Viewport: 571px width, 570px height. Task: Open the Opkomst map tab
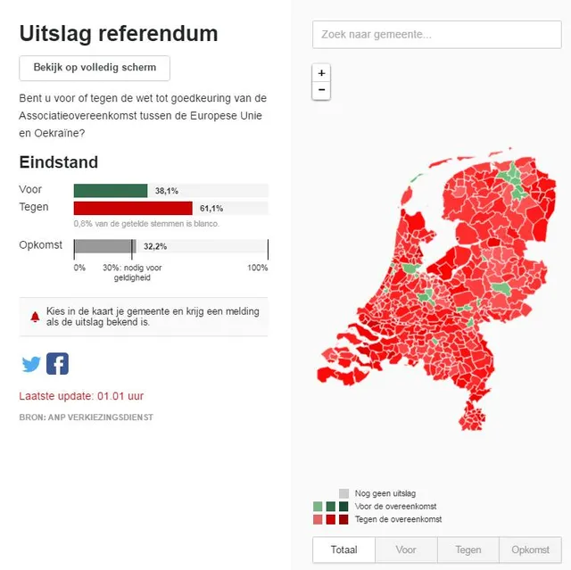tap(531, 550)
